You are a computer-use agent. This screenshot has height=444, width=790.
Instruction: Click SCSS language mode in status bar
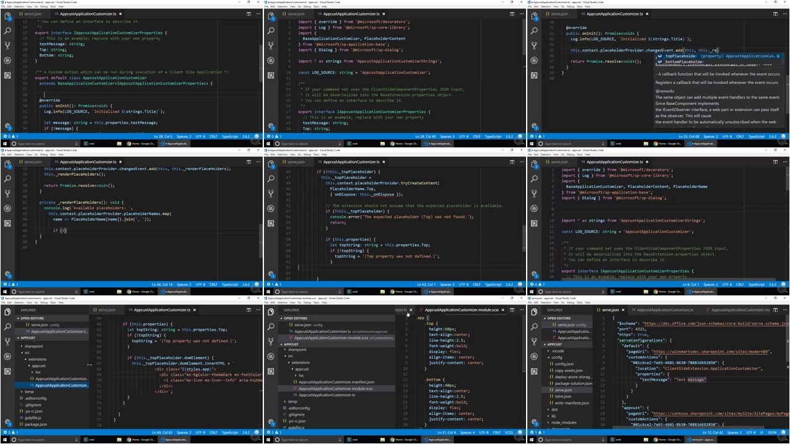point(509,432)
